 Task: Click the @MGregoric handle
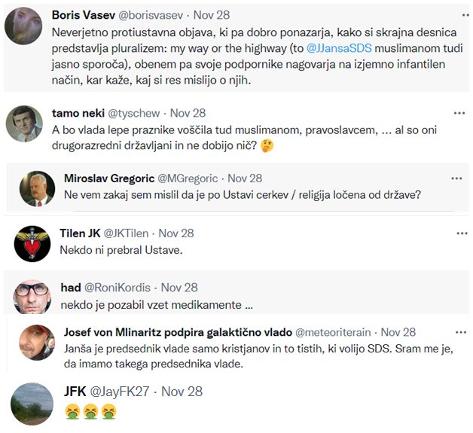pos(188,178)
